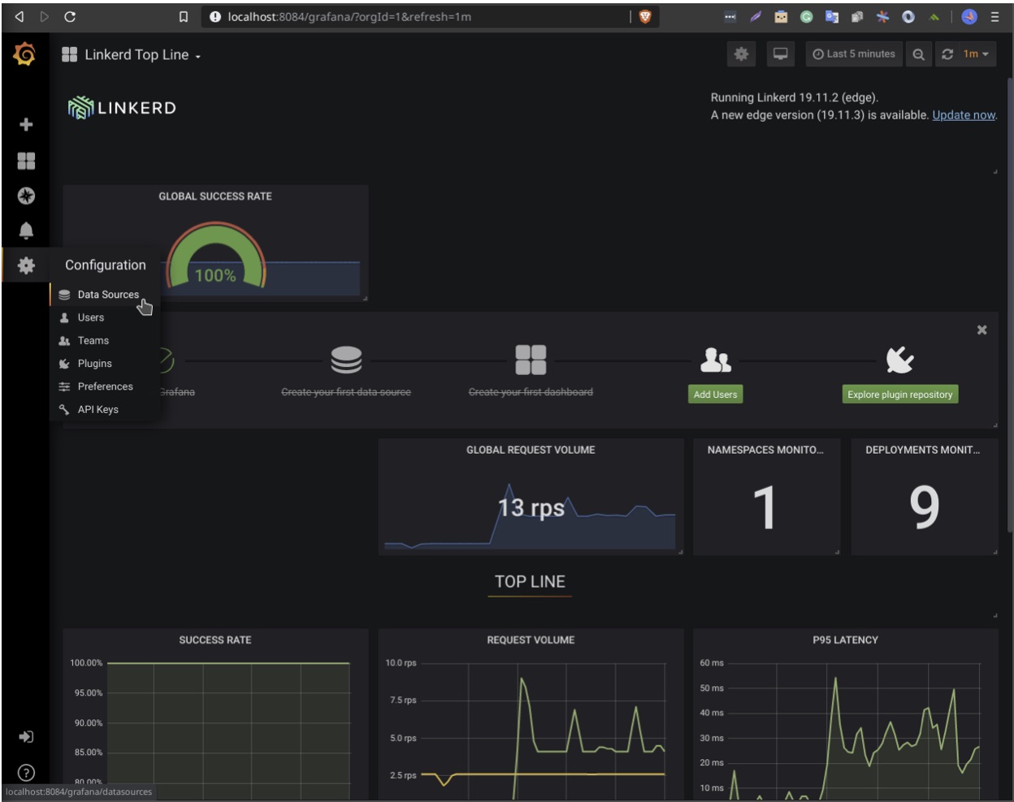Open the Global Success Rate panel title menu
Screen dimensions: 1014x802
pos(215,196)
